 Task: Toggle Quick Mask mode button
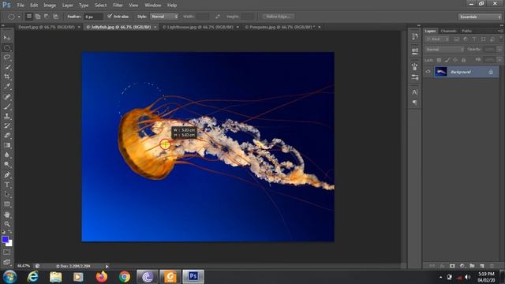[7, 252]
